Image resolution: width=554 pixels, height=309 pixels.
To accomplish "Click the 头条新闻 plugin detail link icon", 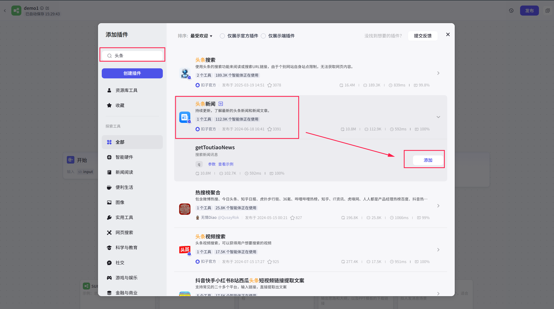I will point(221,104).
